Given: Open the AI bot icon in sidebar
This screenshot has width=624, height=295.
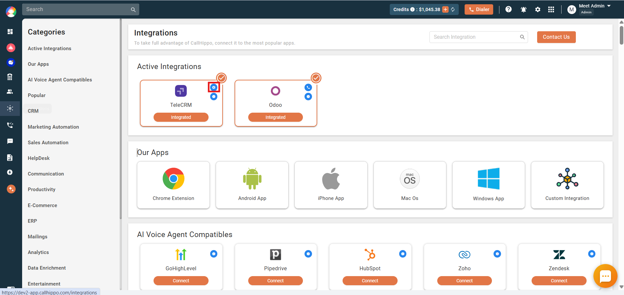Looking at the screenshot, I should pyautogui.click(x=11, y=48).
